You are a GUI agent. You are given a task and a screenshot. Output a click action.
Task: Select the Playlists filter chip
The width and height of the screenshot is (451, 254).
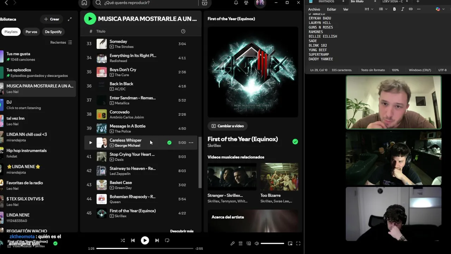[11, 32]
